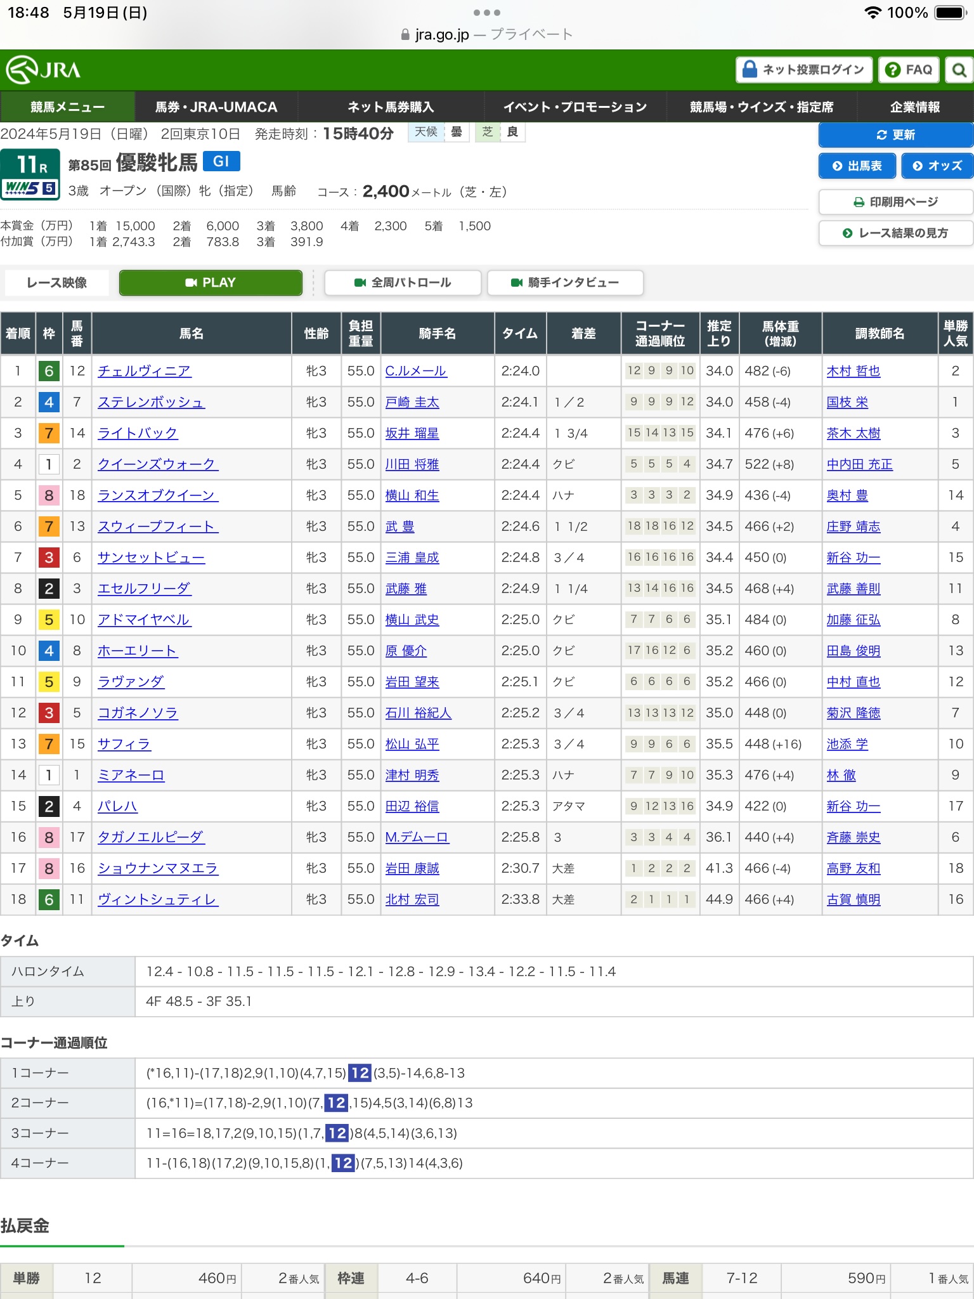The height and width of the screenshot is (1299, 974).
Task: Open trainer 庄野 靖志
Action: point(854,526)
